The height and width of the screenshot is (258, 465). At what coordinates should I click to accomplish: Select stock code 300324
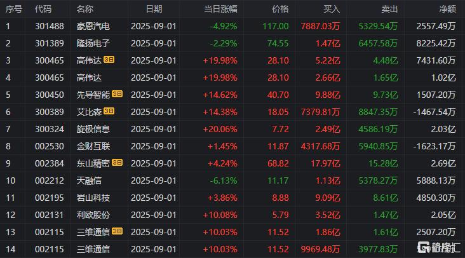[49, 129]
